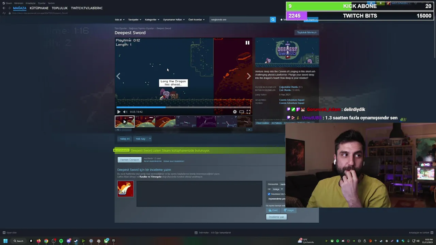The image size is (436, 245).
Task: Click the Mağazada ara search field
Action: click(x=239, y=19)
